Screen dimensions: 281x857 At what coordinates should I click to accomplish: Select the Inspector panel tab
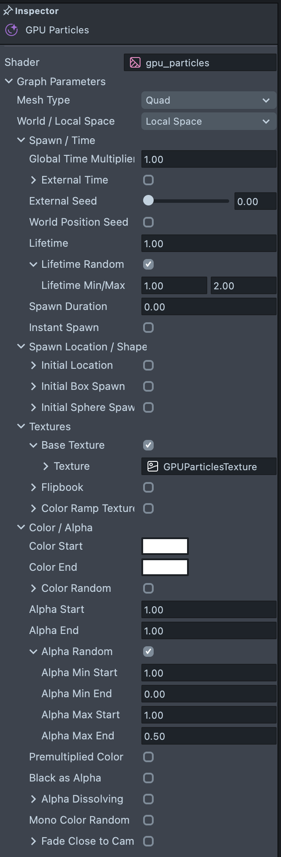pyautogui.click(x=36, y=11)
